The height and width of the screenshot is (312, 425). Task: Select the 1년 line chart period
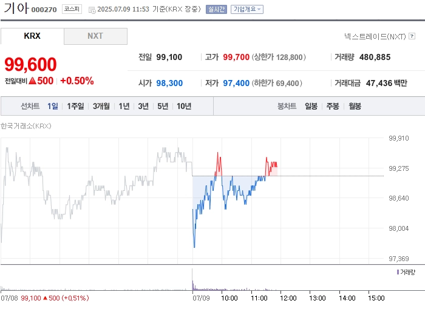(x=124, y=106)
